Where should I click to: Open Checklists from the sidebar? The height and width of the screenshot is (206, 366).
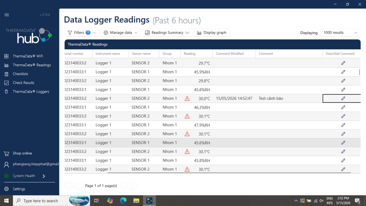click(20, 74)
